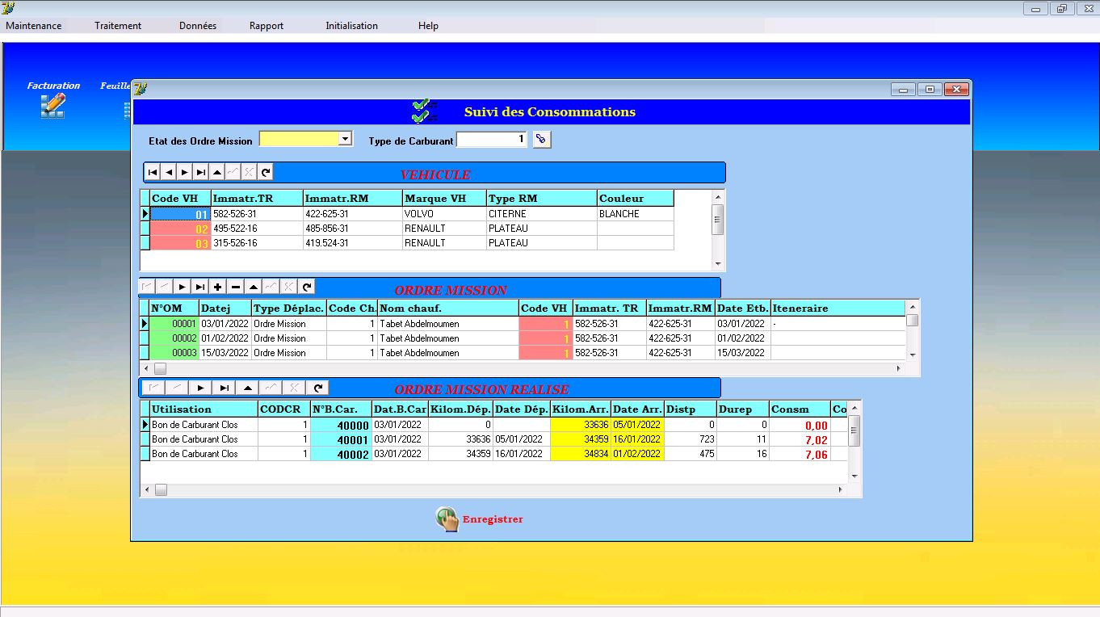Open the Maintenance menu

[34, 26]
